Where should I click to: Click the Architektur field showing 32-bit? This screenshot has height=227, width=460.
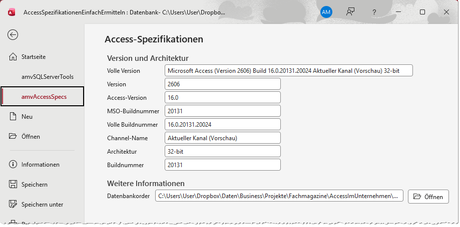[223, 151]
